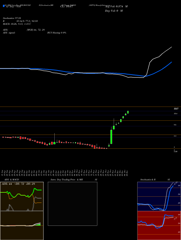Click the 9.6 price axis label
Image resolution: width=181 pixels, height=240 pixels.
(x=175, y=125)
